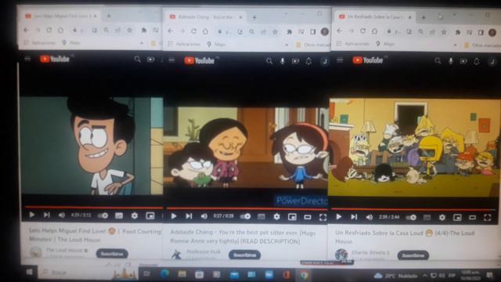Skip to next video in middle window

click(x=189, y=216)
